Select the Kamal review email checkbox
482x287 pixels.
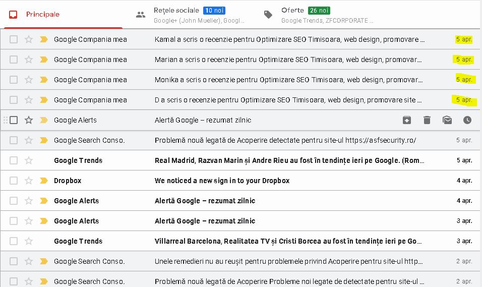click(x=14, y=39)
